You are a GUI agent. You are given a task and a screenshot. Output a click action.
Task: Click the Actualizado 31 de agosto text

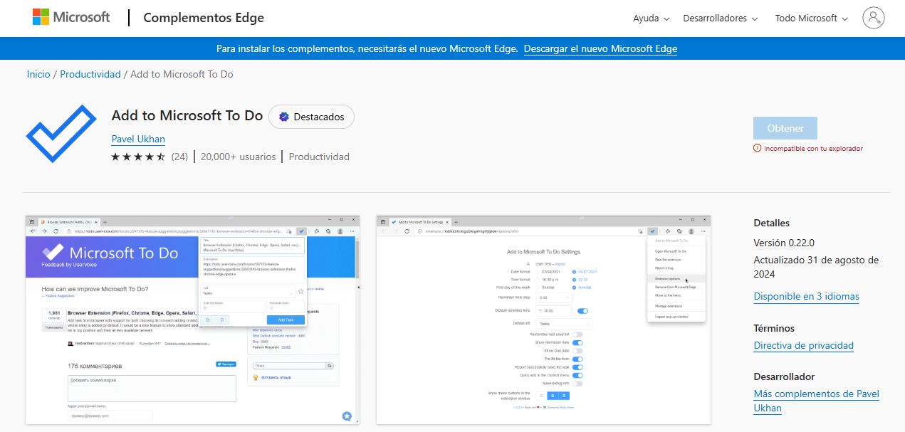point(816,267)
